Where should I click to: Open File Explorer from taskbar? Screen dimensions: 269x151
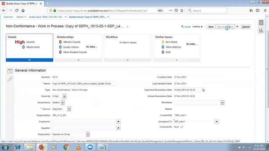point(29,147)
